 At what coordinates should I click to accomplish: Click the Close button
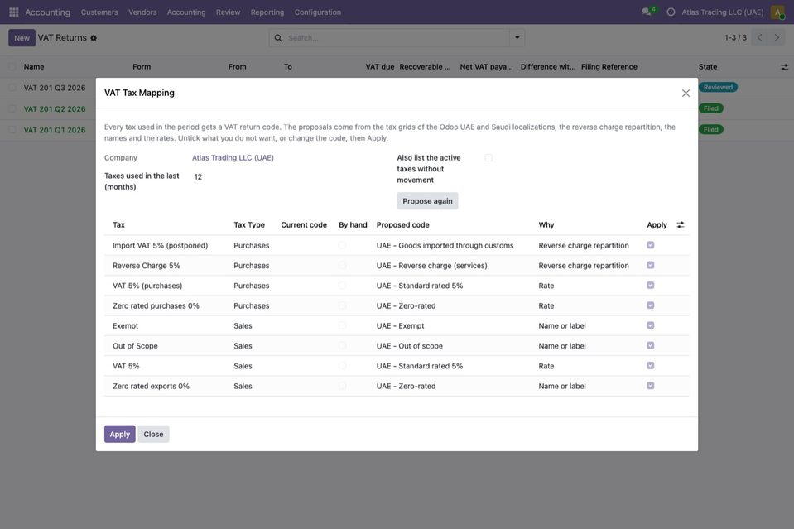[x=153, y=434]
